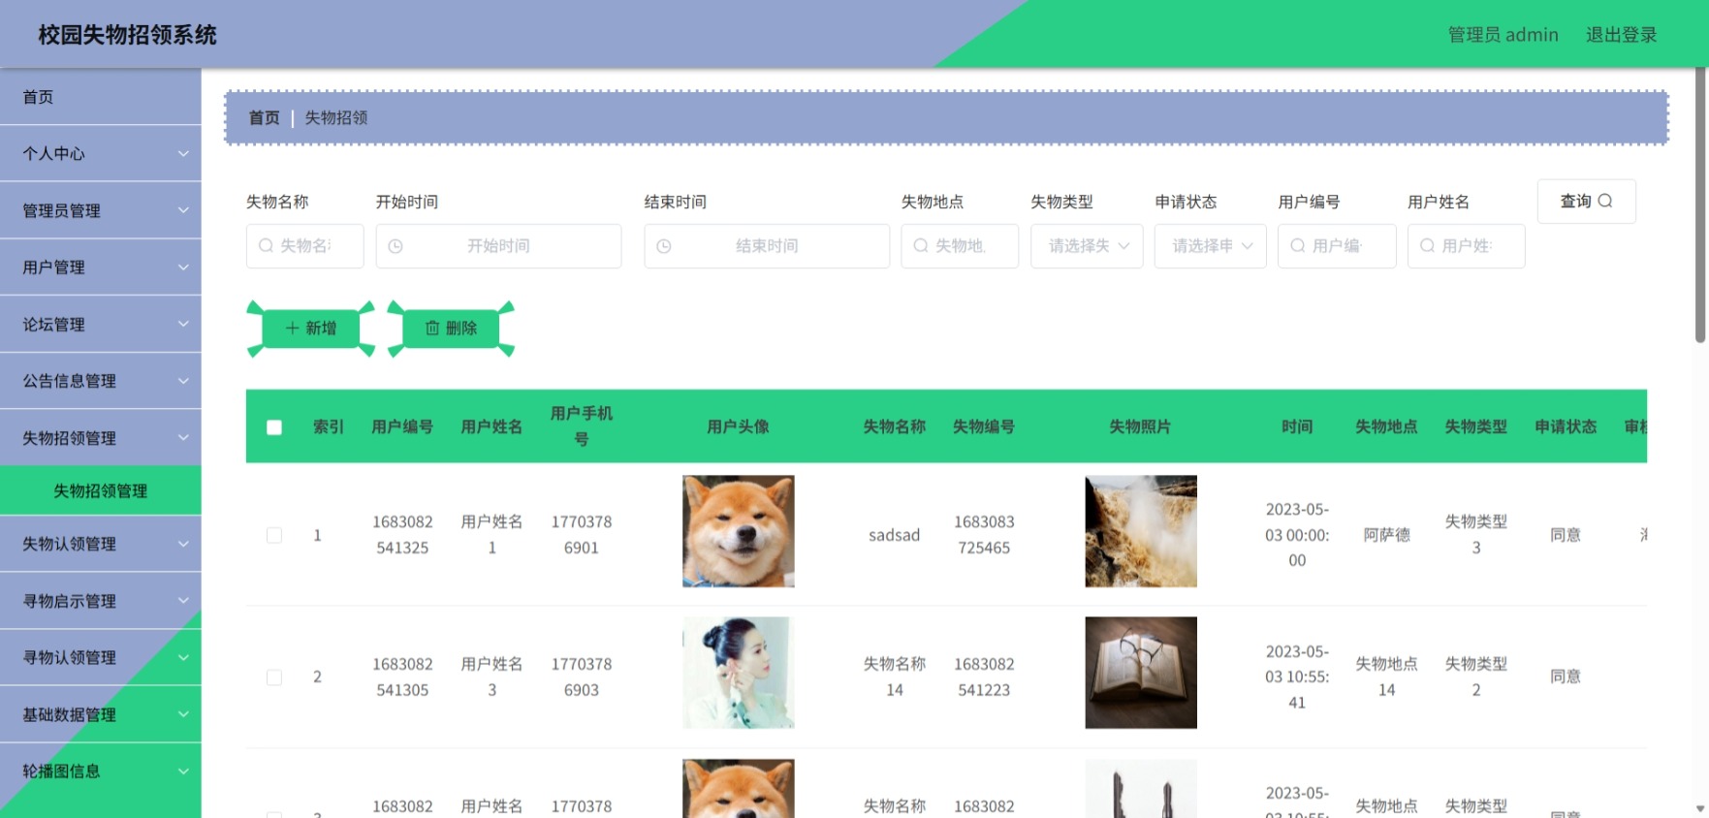Open the Shiba dog avatar in row 3

[739, 788]
